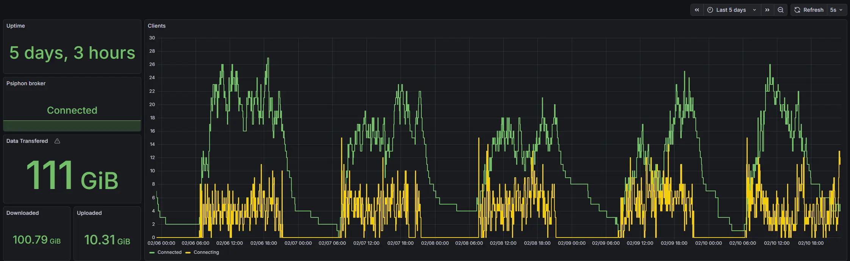
Task: Click the yellow Connecting legend color swatch
Action: pyautogui.click(x=188, y=253)
